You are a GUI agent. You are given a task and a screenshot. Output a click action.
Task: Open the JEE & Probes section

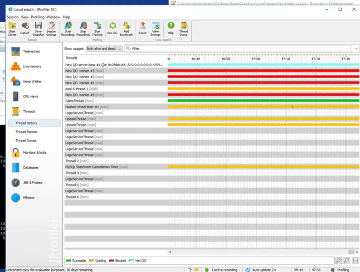point(27,183)
